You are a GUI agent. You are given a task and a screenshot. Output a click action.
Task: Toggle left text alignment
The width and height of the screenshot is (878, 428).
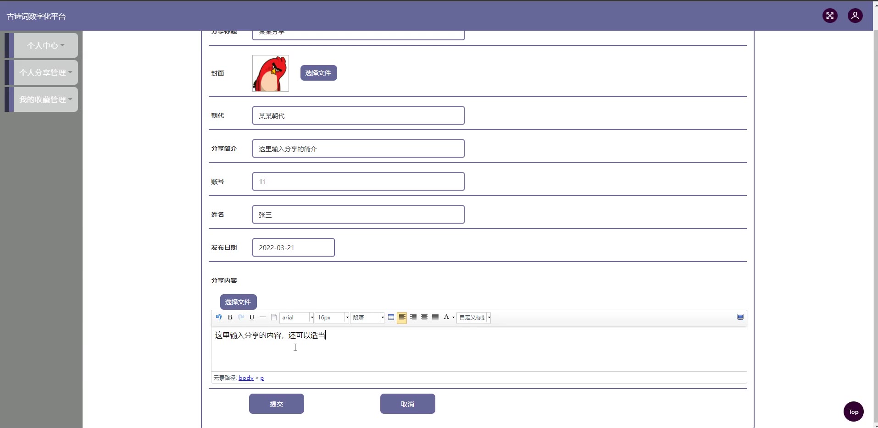pos(402,317)
